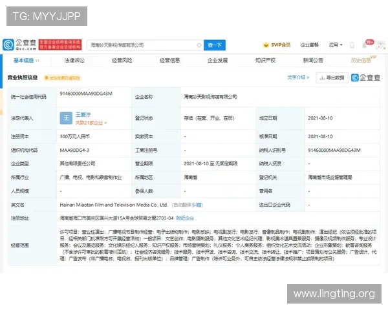Click approval date in 核准日期 row

pyautogui.click(x=320, y=136)
